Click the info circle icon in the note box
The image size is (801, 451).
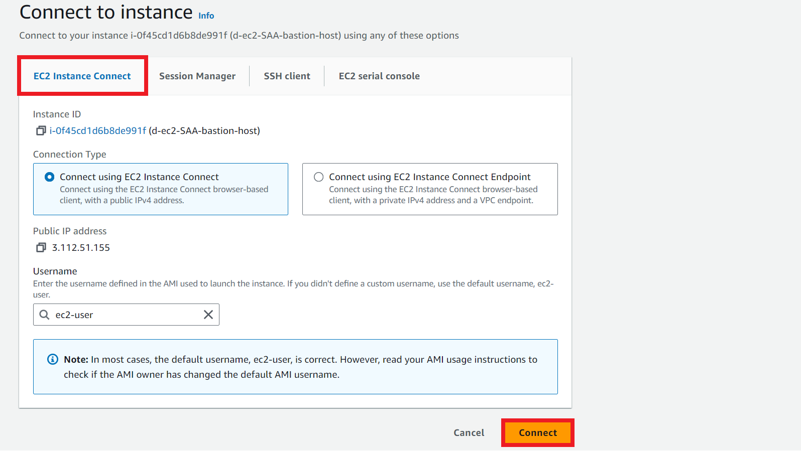(x=52, y=359)
